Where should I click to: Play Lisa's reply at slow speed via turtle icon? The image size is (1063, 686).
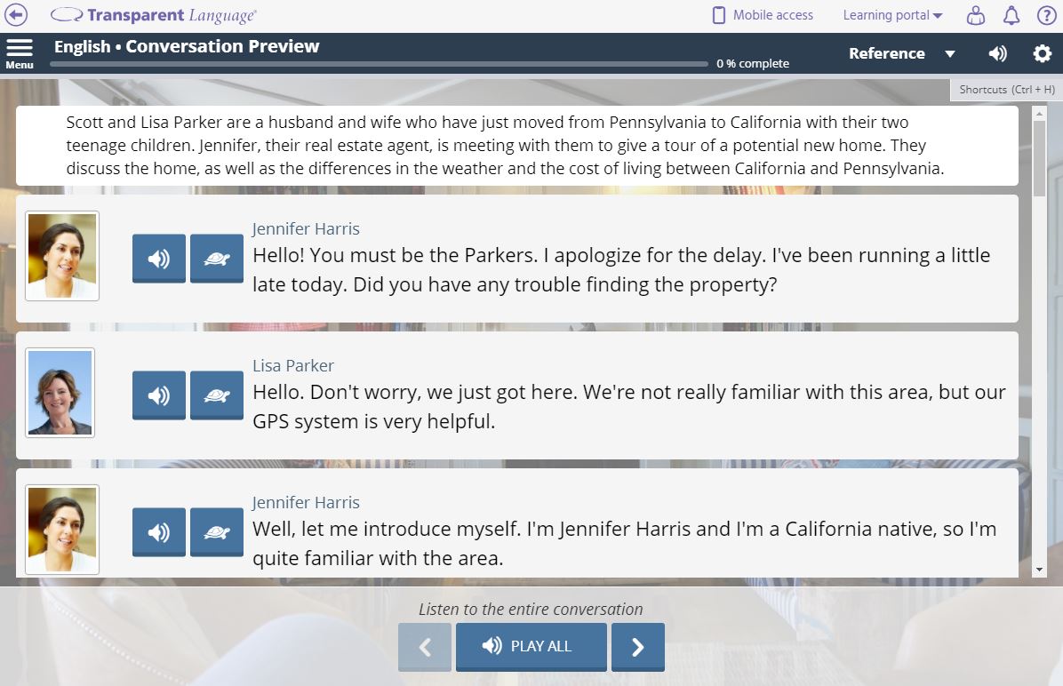click(216, 395)
